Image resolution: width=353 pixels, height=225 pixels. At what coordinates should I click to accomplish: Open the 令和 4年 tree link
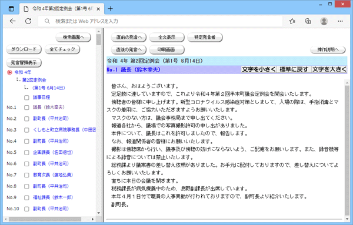tap(23, 72)
